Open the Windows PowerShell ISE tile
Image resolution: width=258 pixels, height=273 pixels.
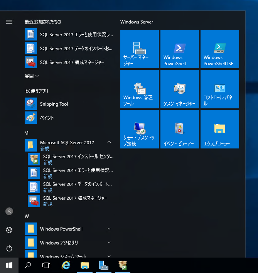pos(220,49)
